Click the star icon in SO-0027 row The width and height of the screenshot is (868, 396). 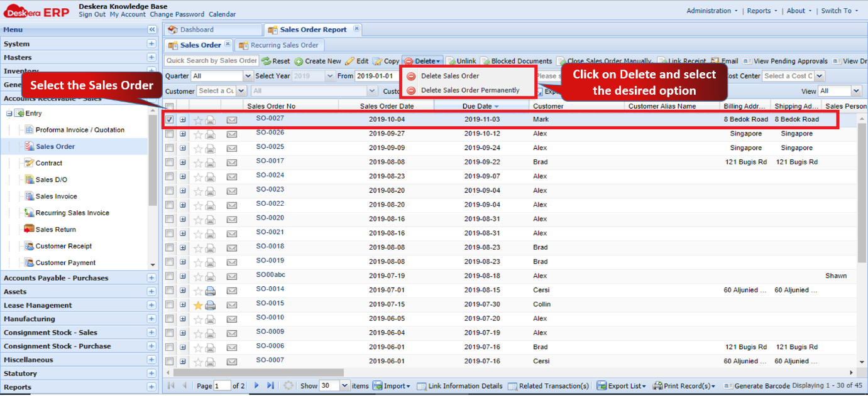198,120
